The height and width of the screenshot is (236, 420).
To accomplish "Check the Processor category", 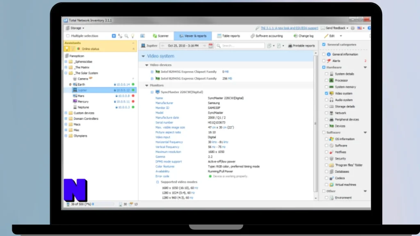I will [326, 80].
